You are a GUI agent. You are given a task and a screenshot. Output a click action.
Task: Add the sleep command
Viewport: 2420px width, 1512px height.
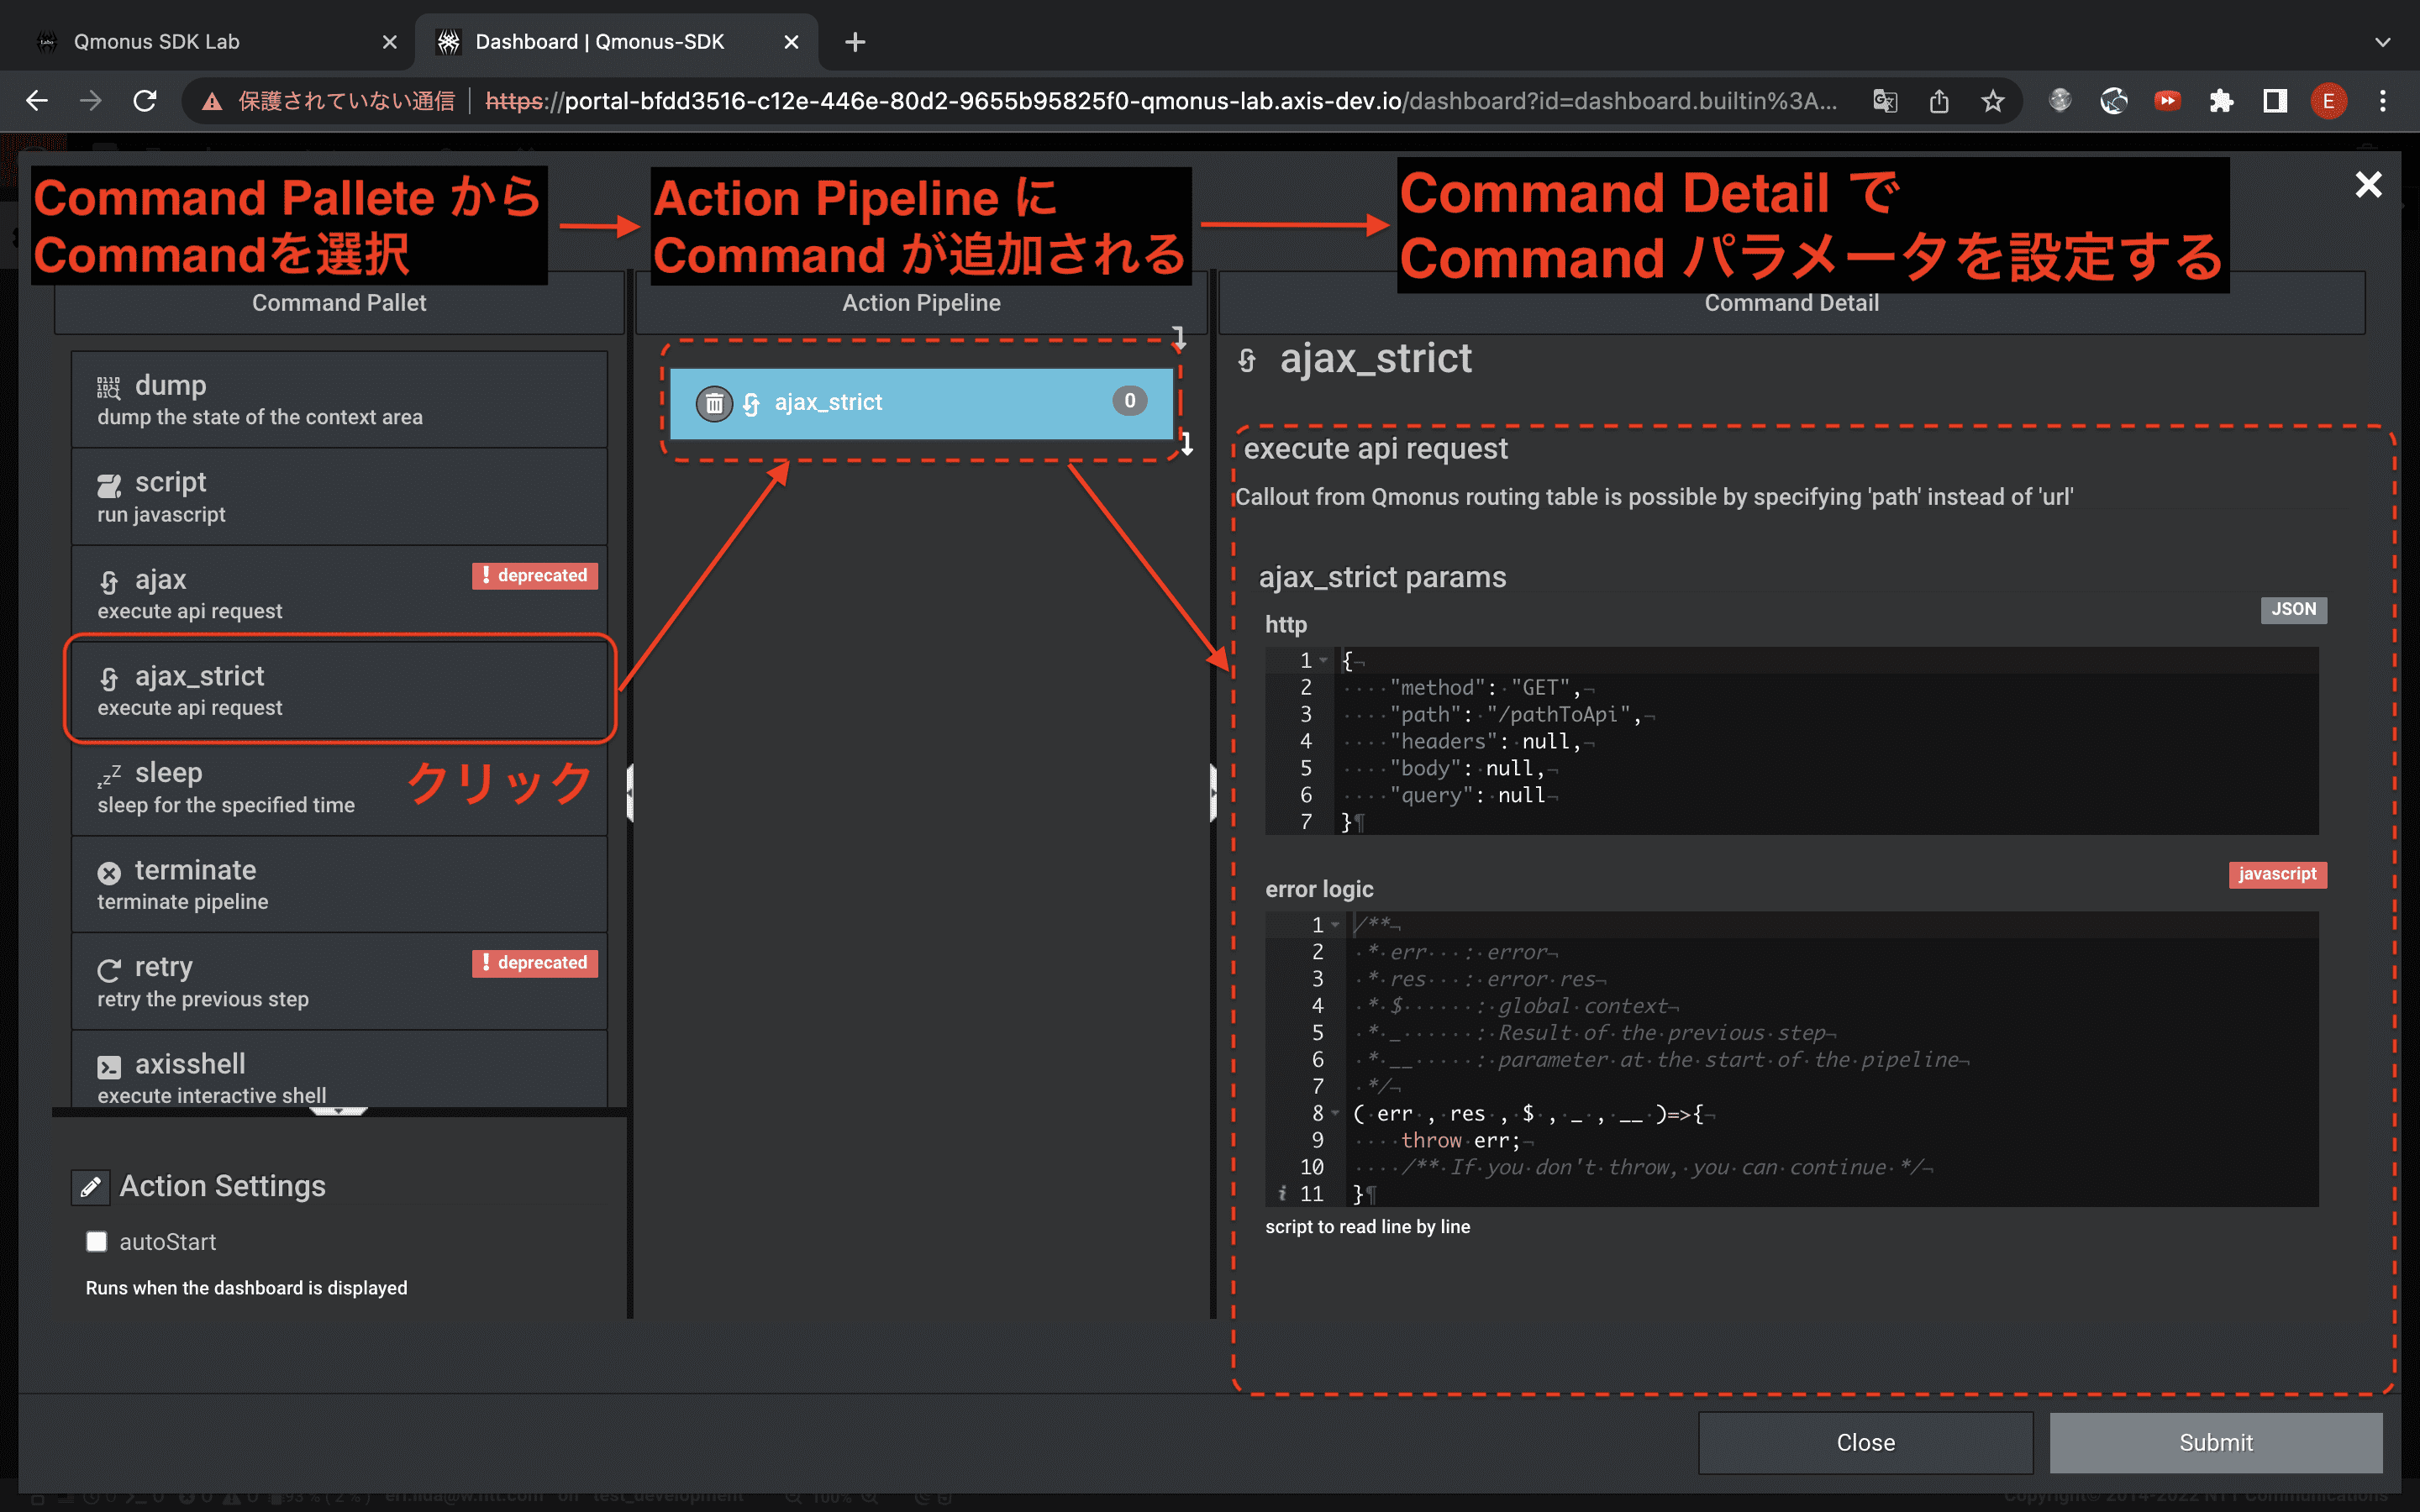point(339,787)
